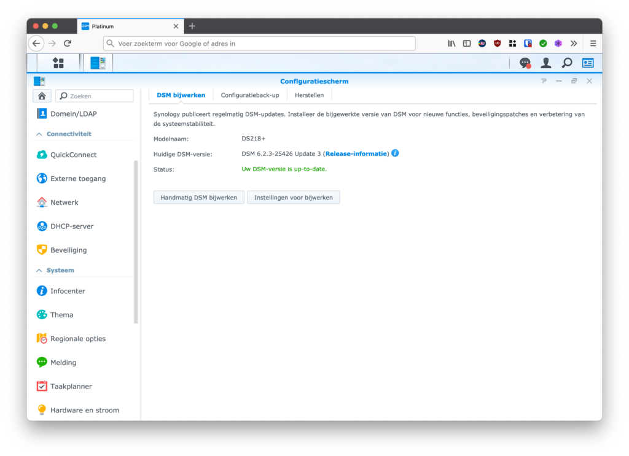Collapse the Connectiviteit section
629x456 pixels.
pos(39,134)
